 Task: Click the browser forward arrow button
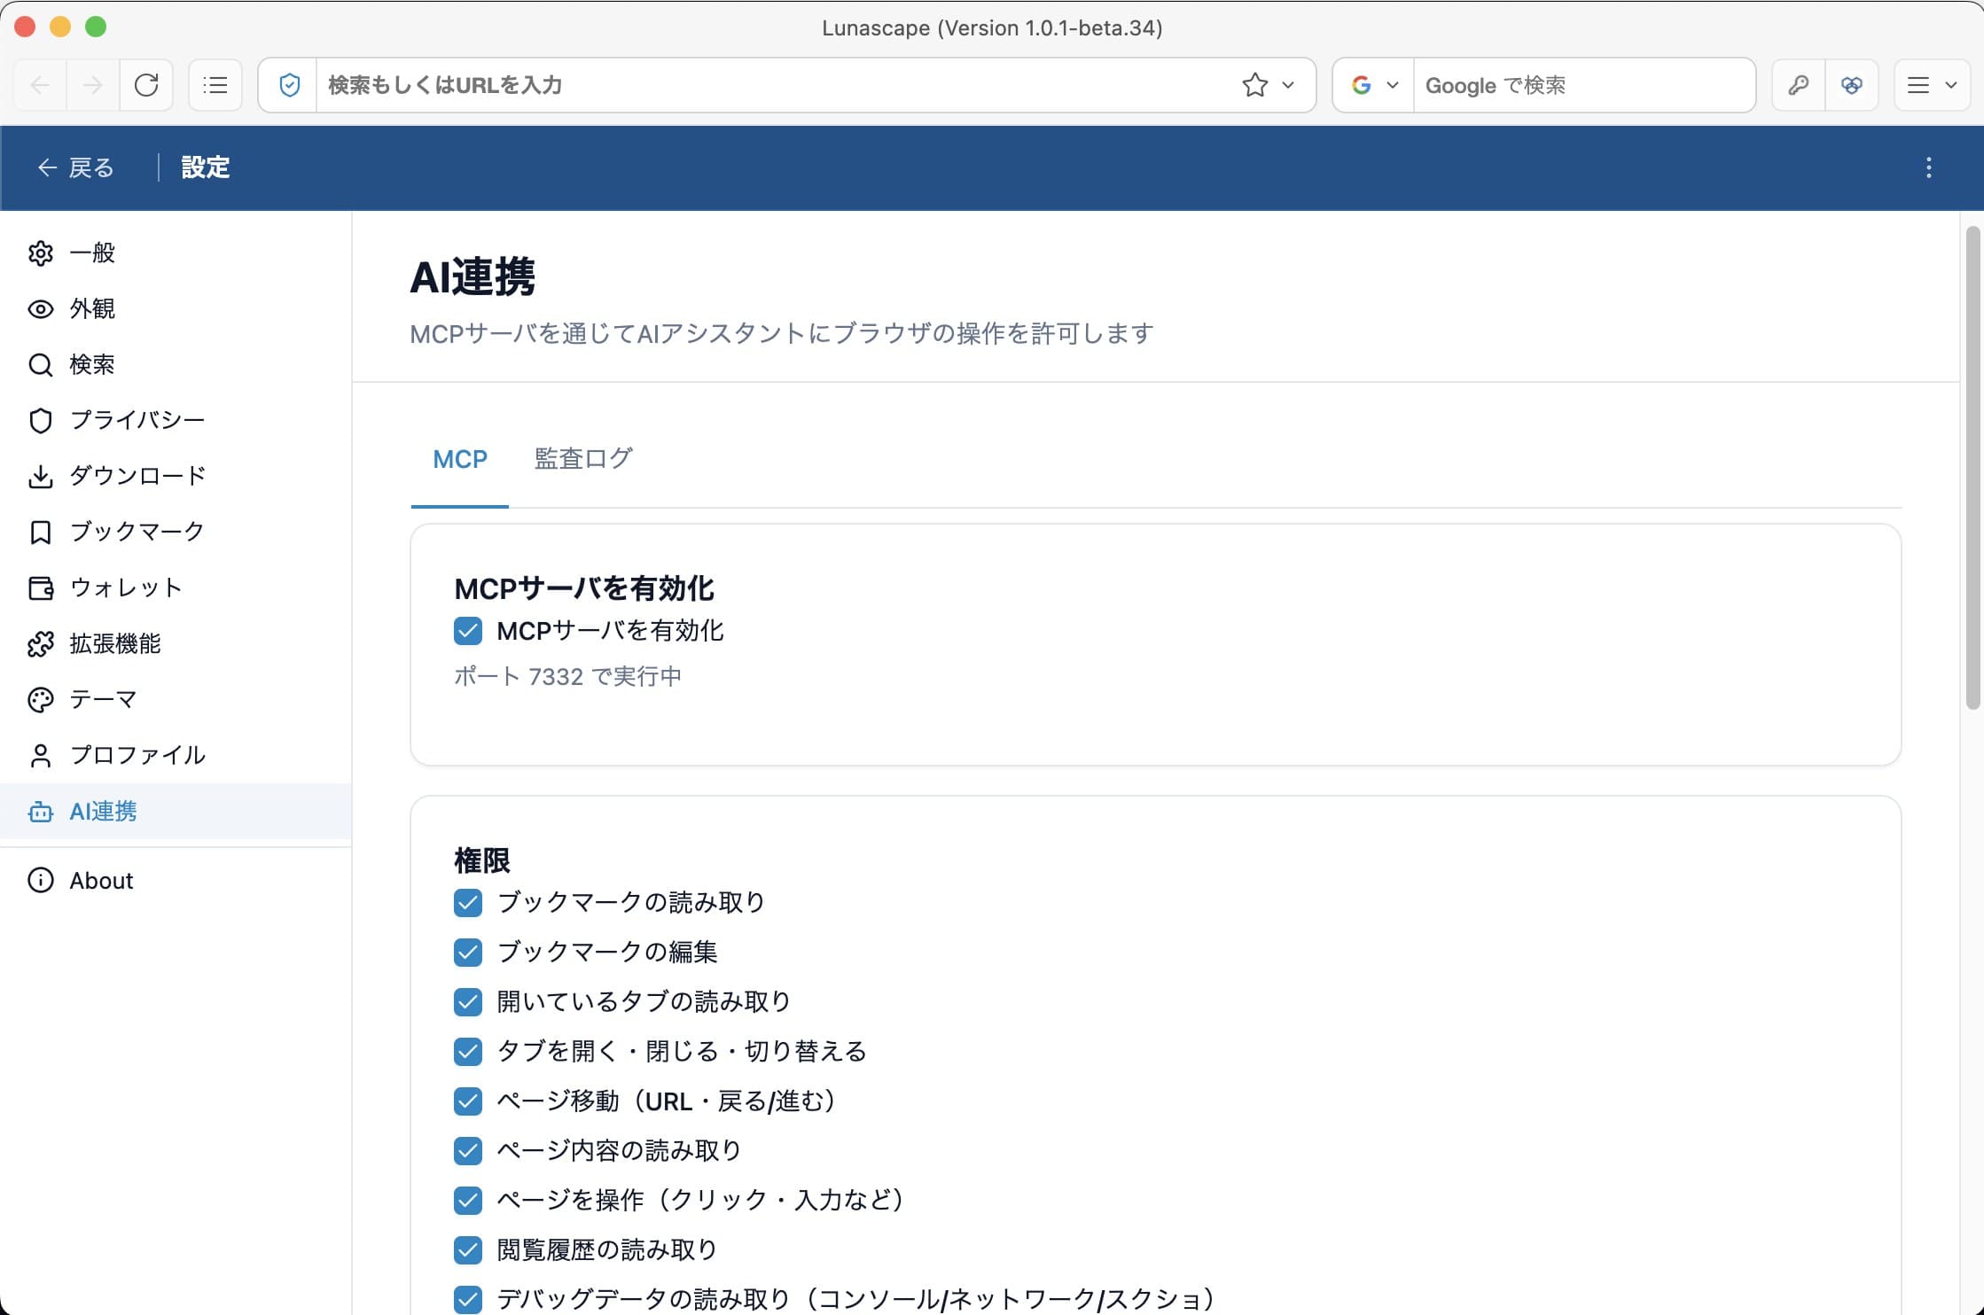[92, 85]
